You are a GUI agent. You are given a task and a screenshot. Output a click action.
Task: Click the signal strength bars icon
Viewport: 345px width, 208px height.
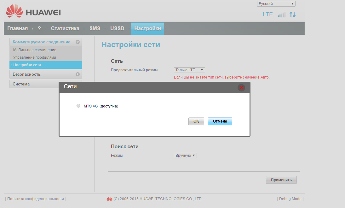point(281,14)
